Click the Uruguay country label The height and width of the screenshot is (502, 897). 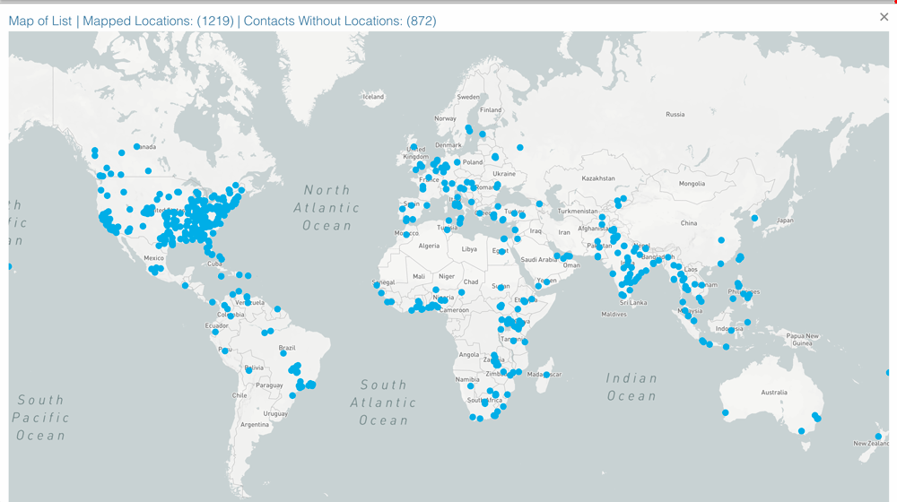pyautogui.click(x=275, y=413)
